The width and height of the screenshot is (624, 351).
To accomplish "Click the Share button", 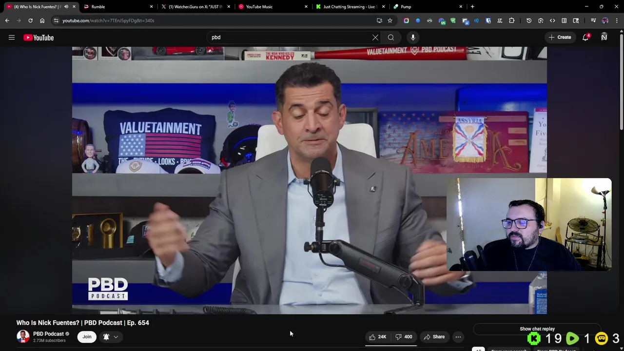I will pos(434,337).
